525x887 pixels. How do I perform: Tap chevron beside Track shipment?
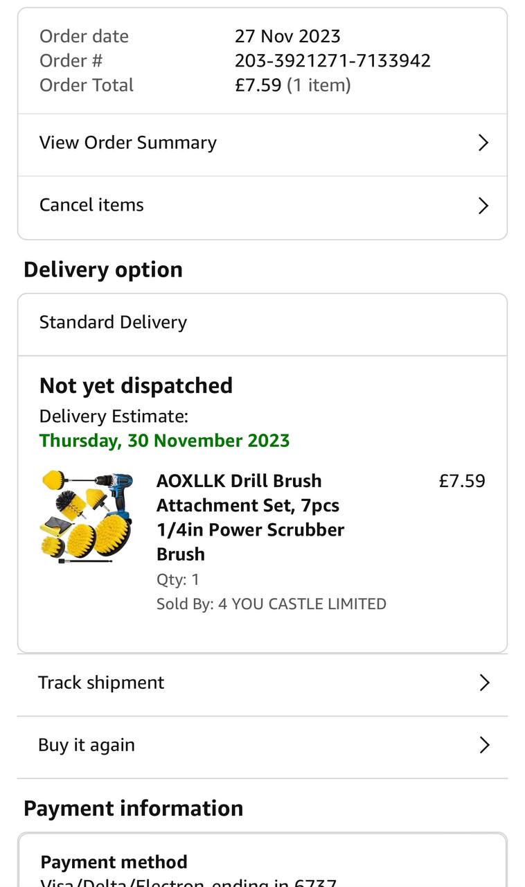coord(484,683)
